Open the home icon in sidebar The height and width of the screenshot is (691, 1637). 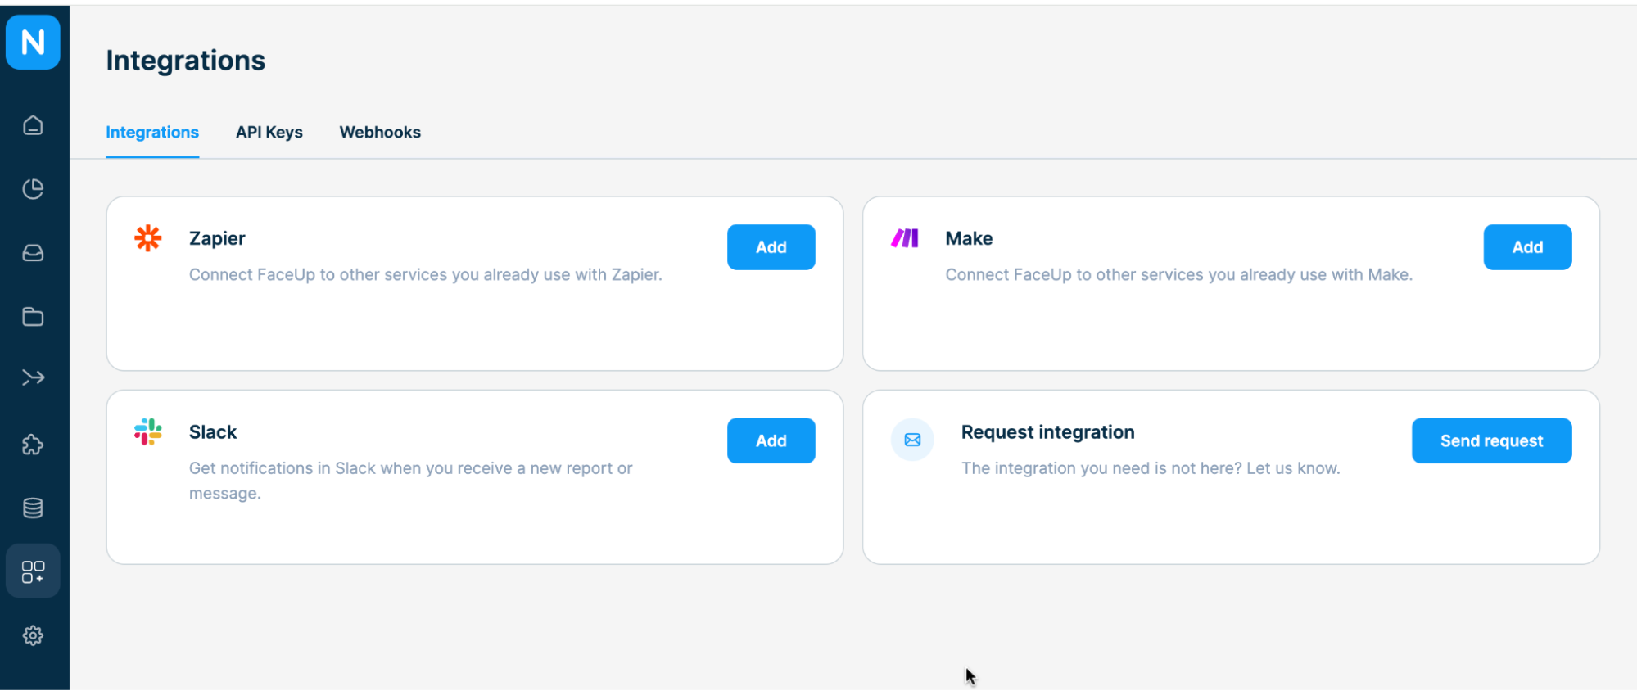33,125
